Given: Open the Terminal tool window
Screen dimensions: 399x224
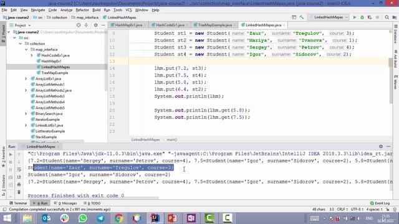Looking at the screenshot, I should pyautogui.click(x=18, y=203).
